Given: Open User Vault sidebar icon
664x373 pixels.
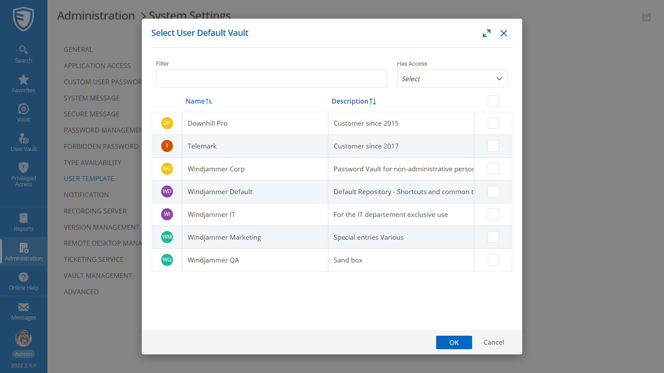Looking at the screenshot, I should (x=24, y=143).
